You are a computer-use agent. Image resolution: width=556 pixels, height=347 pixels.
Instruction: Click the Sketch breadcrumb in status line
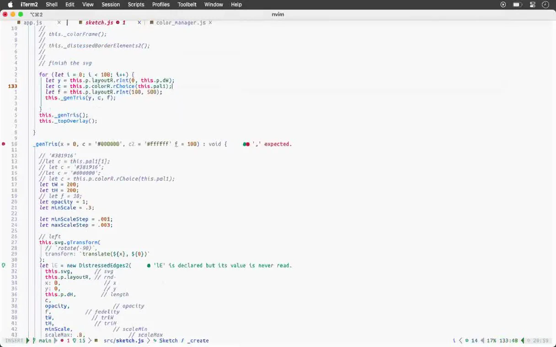click(x=168, y=341)
